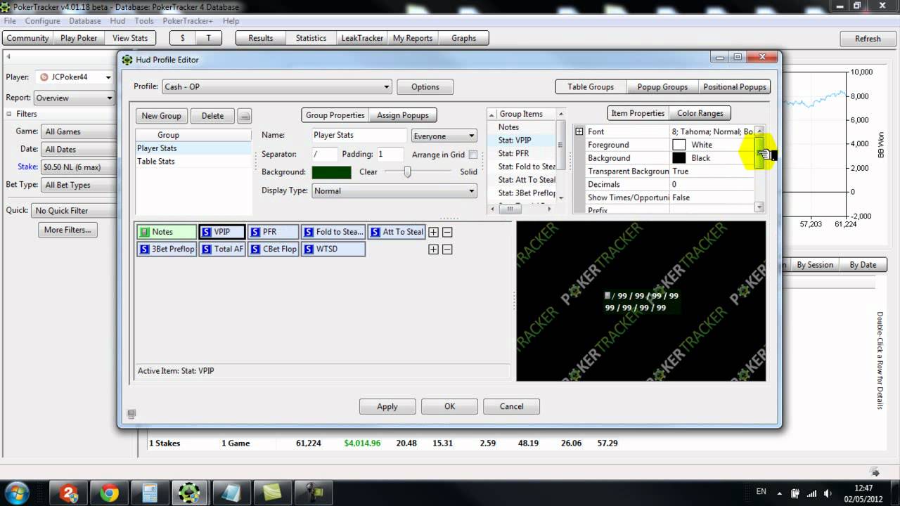
Task: Switch to the Positional Popups tab
Action: click(x=735, y=87)
